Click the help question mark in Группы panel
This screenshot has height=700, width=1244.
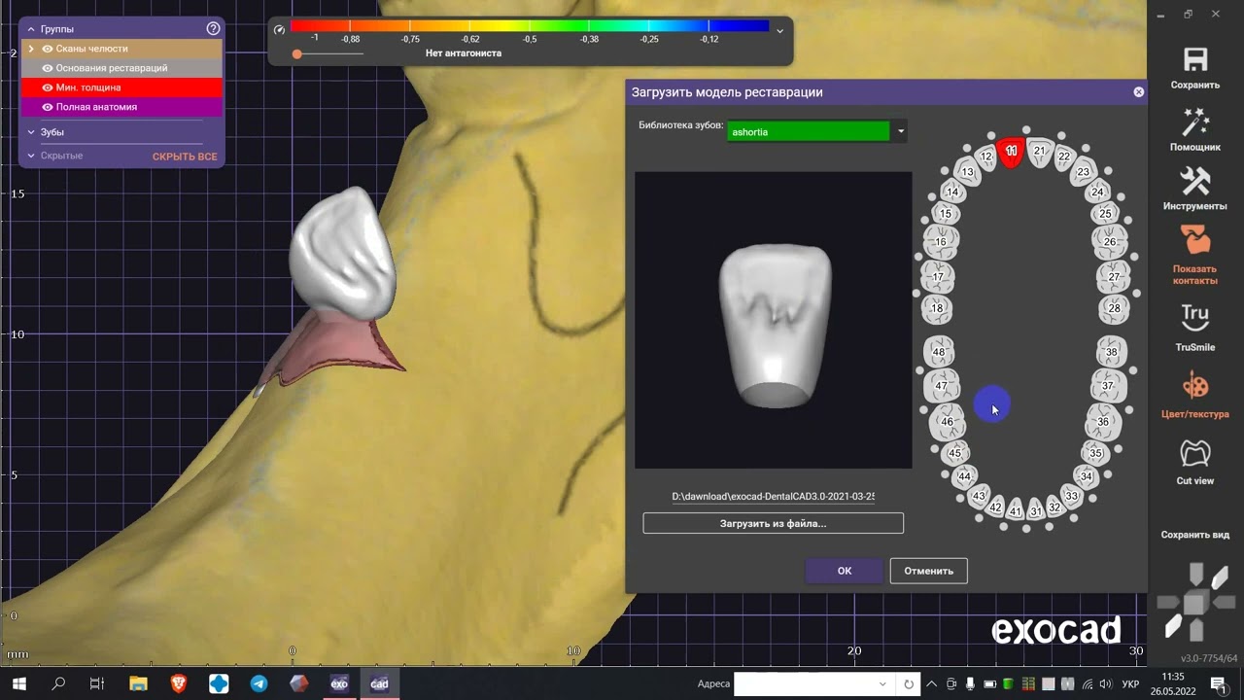click(x=213, y=29)
